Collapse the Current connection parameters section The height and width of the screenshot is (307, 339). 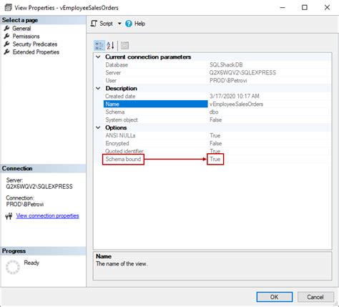coord(98,57)
